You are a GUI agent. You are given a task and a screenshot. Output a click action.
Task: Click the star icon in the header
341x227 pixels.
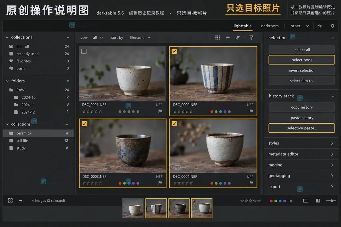coord(320,26)
